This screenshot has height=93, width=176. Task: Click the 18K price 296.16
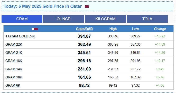pos(84,61)
